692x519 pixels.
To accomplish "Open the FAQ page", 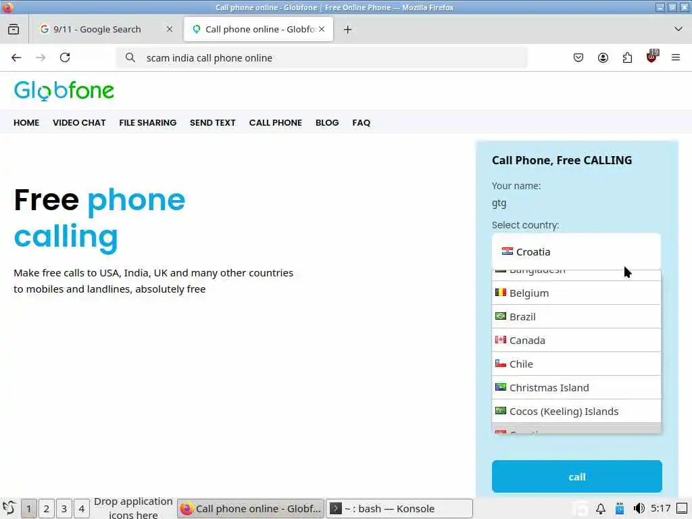I will coord(361,123).
